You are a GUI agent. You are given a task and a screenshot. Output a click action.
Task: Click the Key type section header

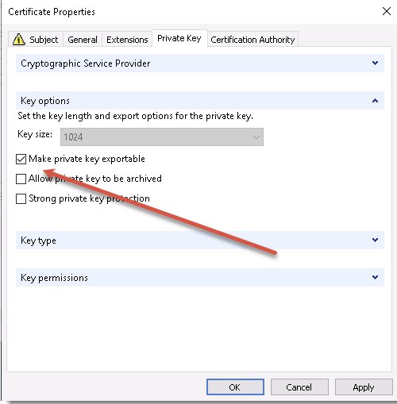point(200,240)
